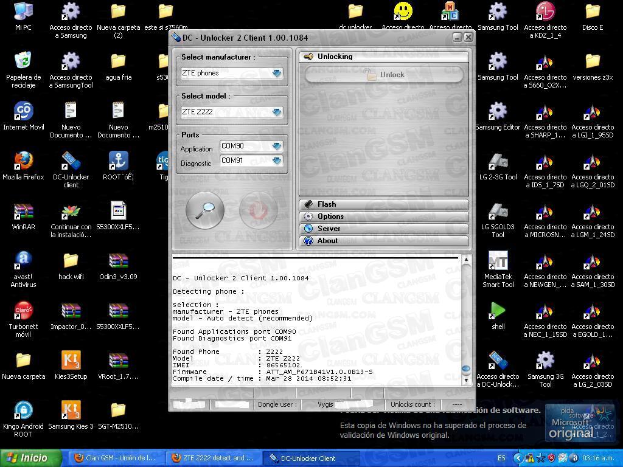Select LG 2-3G Tool icon
The width and height of the screenshot is (623, 467).
[498, 166]
